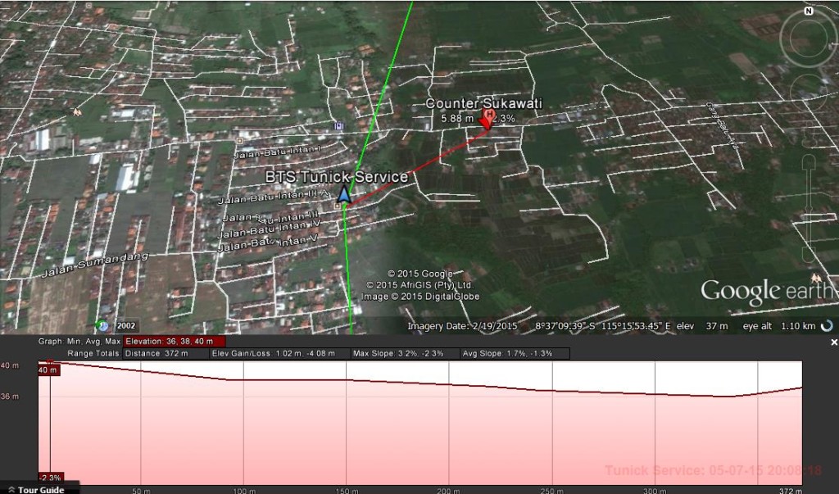Select the red Counter Sukawati pin marker
839x494 pixels.
coord(488,120)
